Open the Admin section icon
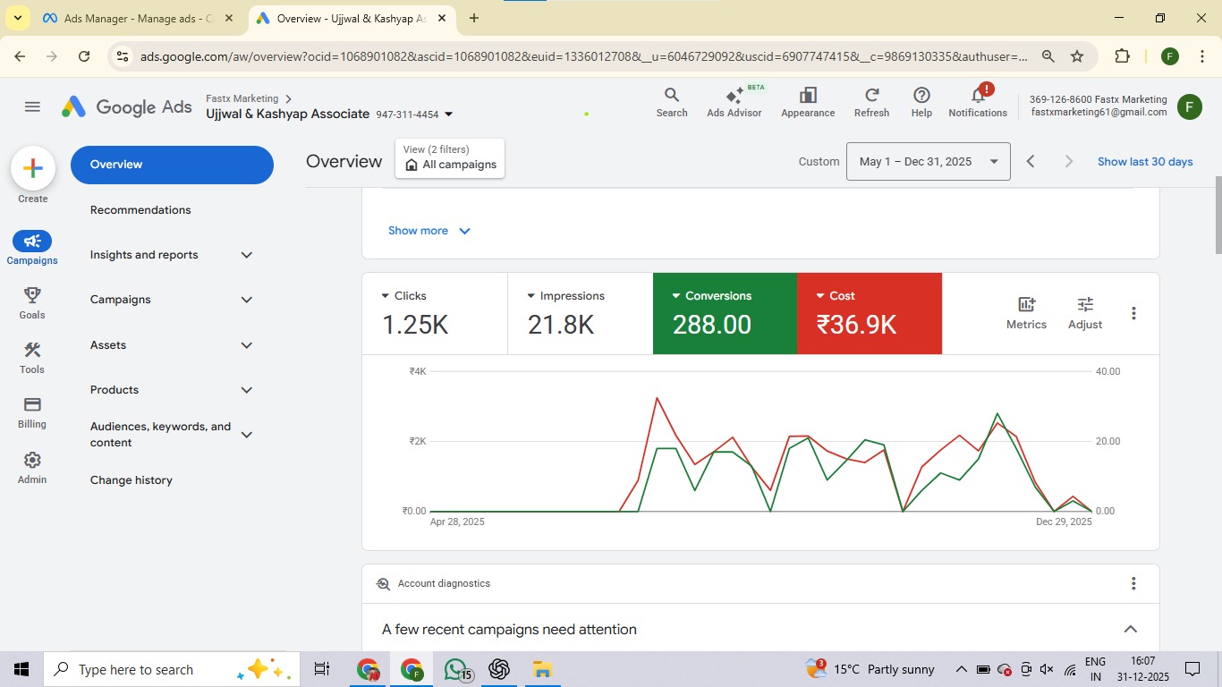 tap(31, 463)
